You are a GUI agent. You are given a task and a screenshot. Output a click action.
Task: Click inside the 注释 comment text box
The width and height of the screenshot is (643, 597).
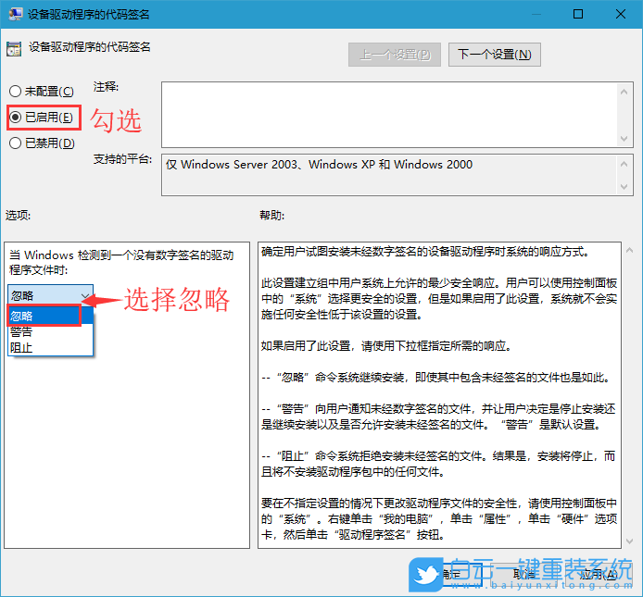[x=389, y=115]
